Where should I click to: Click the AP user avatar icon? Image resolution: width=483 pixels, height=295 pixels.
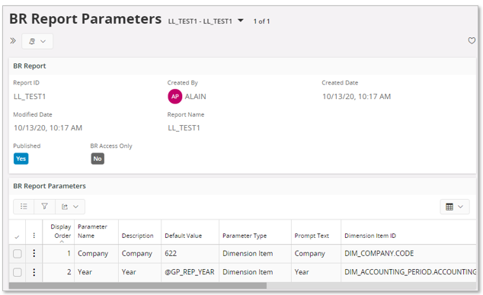point(175,97)
